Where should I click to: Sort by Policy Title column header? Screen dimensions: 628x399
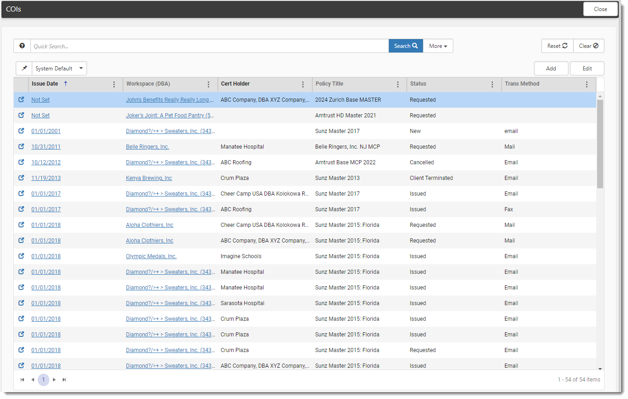329,84
